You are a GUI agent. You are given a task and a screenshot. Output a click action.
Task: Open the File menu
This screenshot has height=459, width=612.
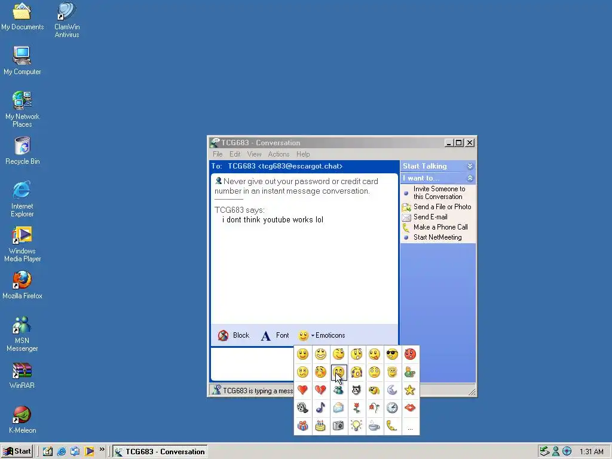click(x=218, y=154)
